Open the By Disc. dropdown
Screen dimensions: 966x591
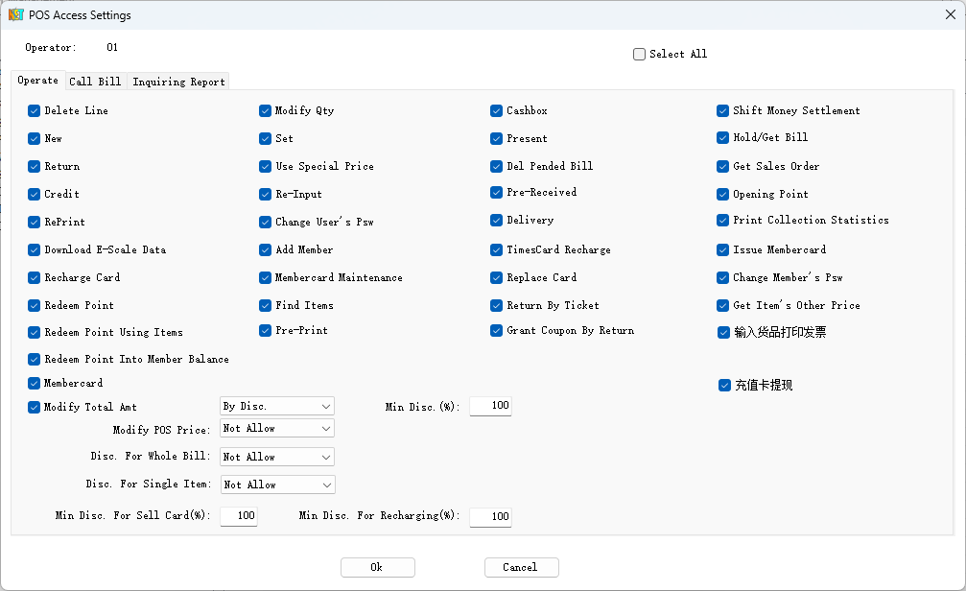pos(277,407)
